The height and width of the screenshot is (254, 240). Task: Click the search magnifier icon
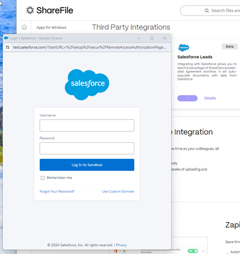pos(206,11)
